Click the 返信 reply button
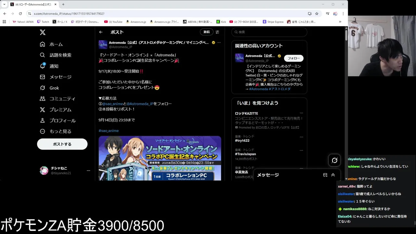416x234 pixels. coord(206,32)
